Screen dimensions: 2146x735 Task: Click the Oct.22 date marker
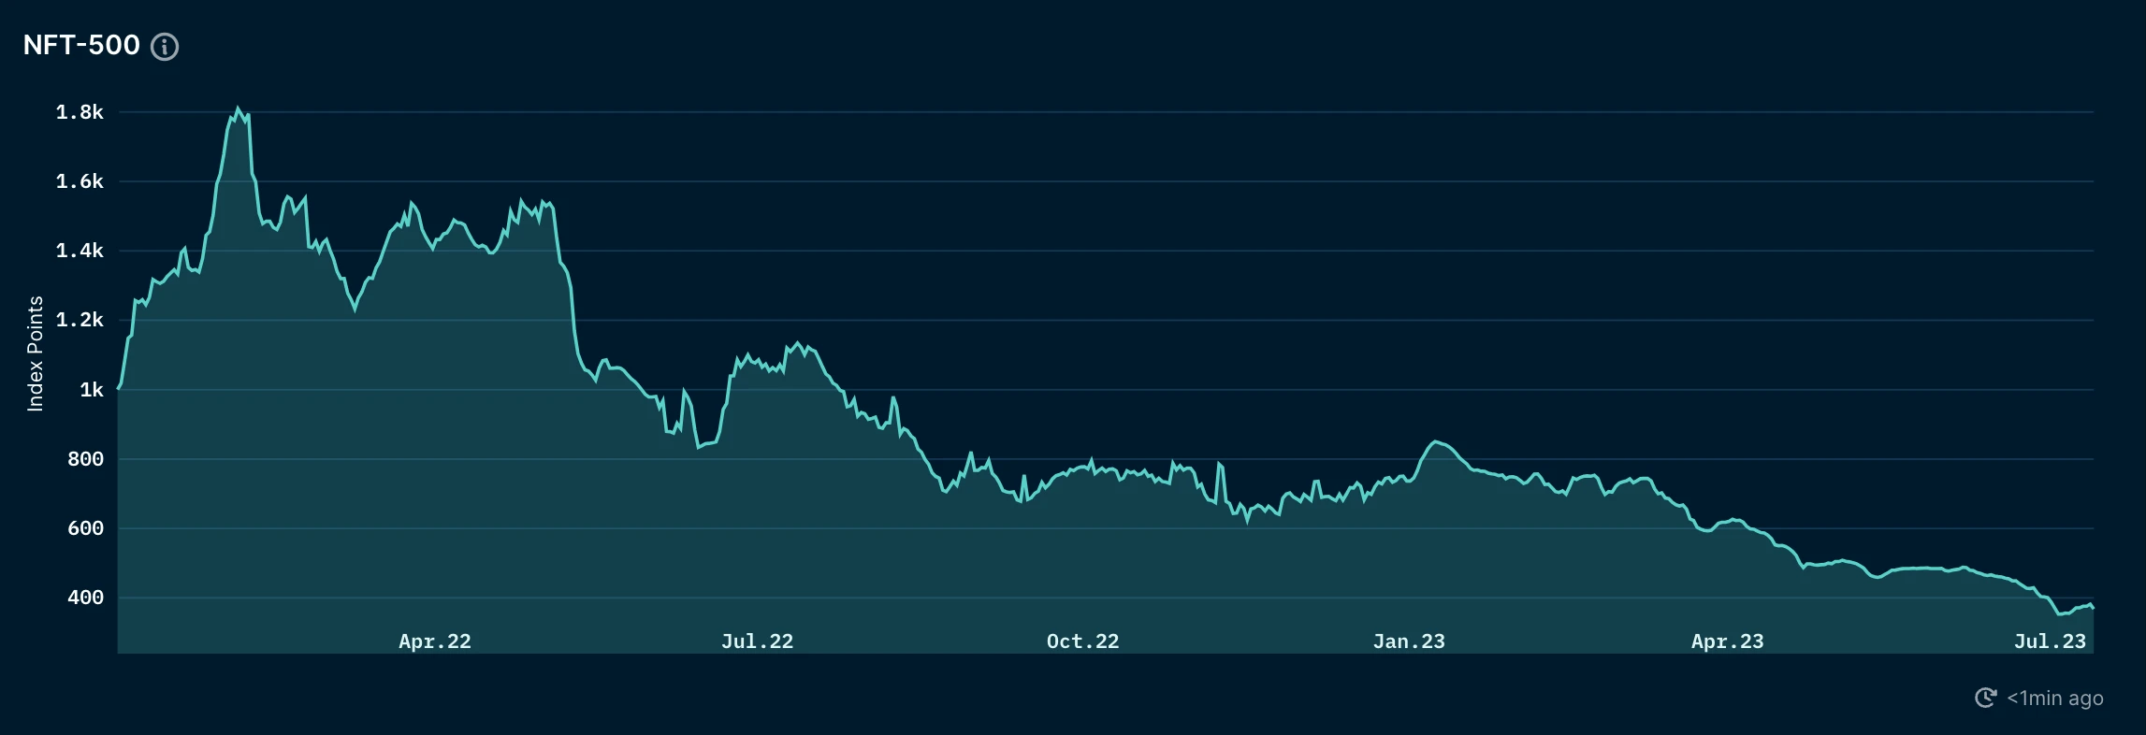(x=1082, y=641)
